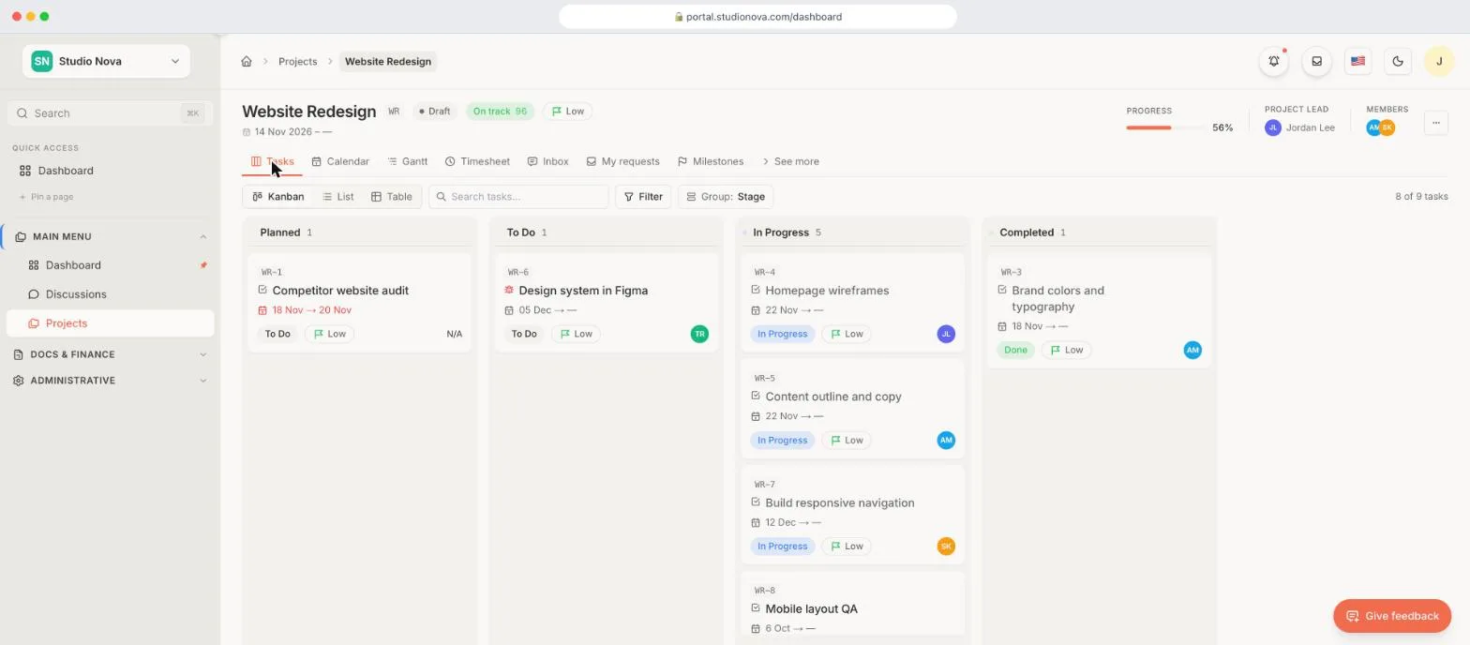Click the pin icon next to Dashboard
The height and width of the screenshot is (645, 1470).
203,265
